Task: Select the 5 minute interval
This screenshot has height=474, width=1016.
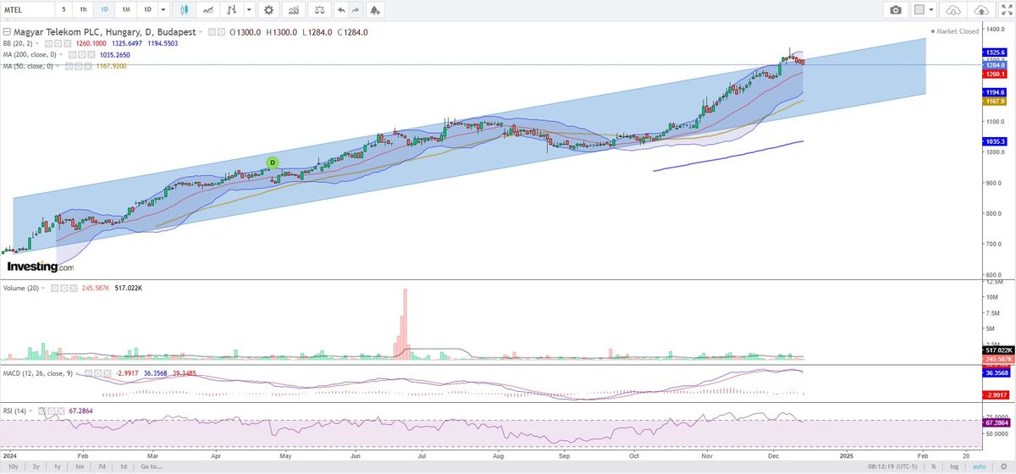Action: coord(63,10)
